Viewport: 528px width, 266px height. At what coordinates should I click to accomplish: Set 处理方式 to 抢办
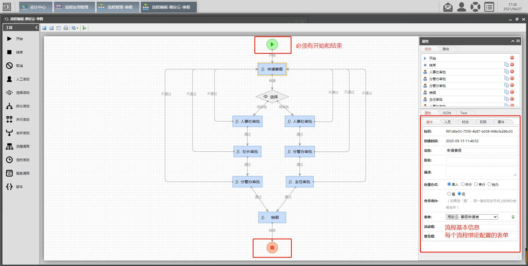(489, 184)
